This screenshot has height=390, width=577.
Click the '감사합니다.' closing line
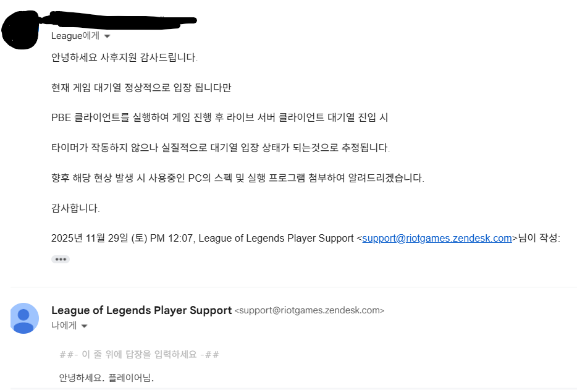tap(75, 208)
